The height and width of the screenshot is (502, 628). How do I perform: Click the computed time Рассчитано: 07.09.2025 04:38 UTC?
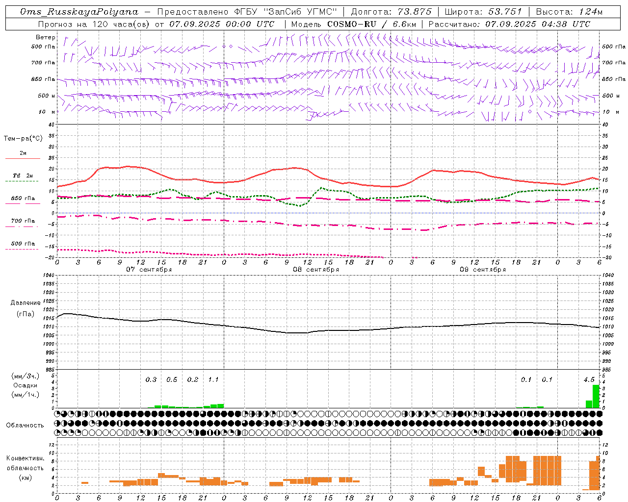coord(509,24)
